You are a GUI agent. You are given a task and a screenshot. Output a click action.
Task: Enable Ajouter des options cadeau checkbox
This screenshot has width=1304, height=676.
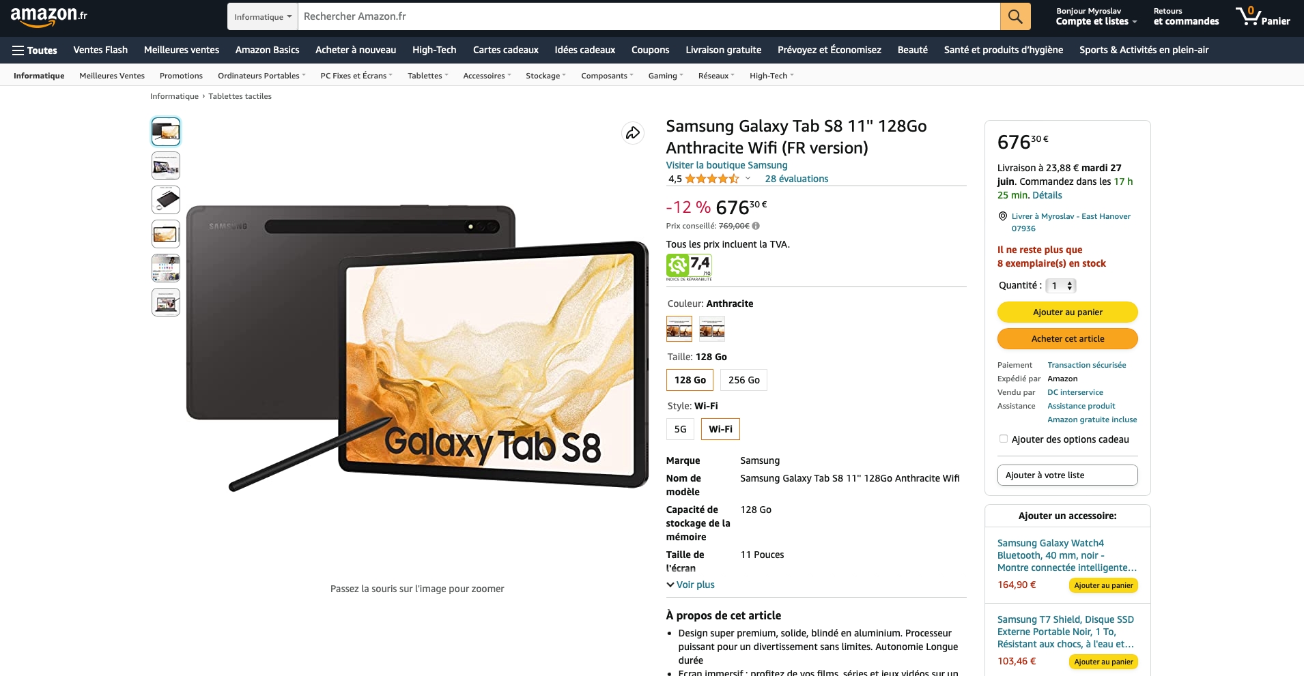coord(1003,439)
